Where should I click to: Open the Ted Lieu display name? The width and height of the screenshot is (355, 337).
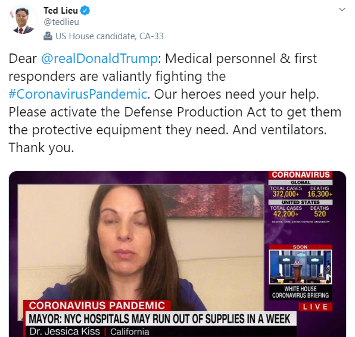pyautogui.click(x=61, y=11)
